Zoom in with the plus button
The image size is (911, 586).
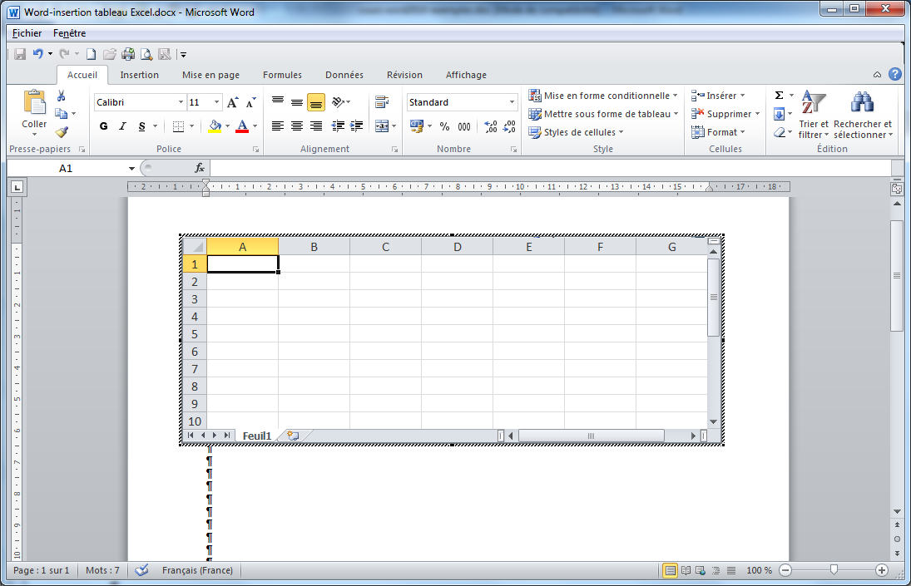(882, 570)
